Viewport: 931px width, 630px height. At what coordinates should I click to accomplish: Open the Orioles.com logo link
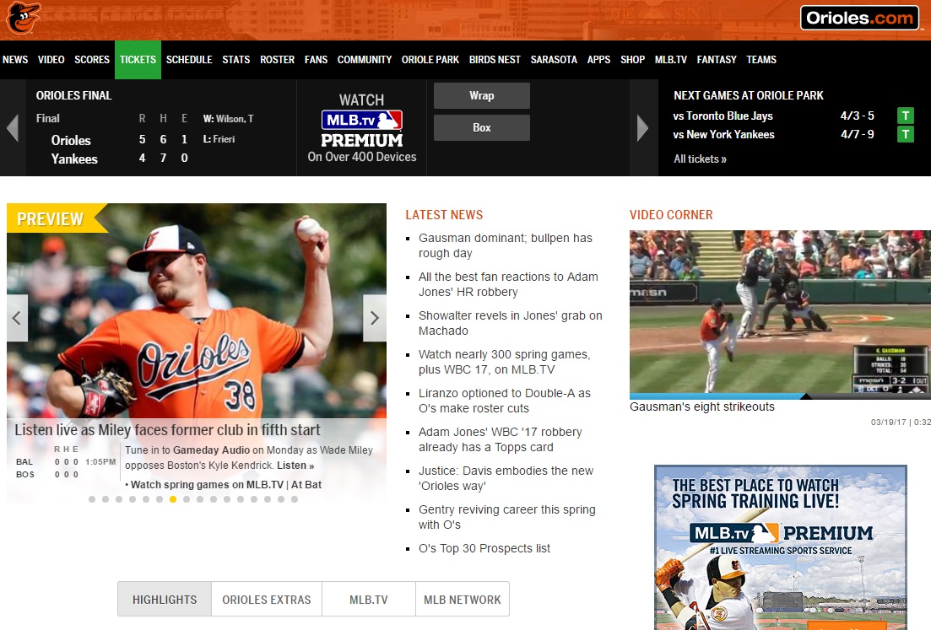(x=860, y=18)
